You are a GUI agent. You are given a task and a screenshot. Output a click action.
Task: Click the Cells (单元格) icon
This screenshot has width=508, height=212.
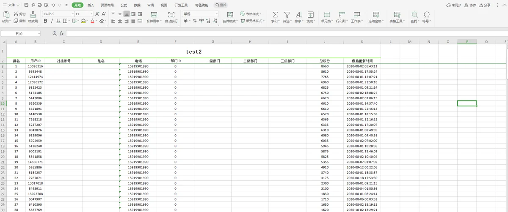(326, 14)
